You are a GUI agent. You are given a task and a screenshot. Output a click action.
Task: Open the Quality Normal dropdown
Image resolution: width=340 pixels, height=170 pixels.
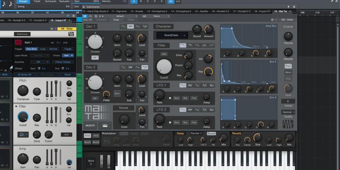click(288, 112)
